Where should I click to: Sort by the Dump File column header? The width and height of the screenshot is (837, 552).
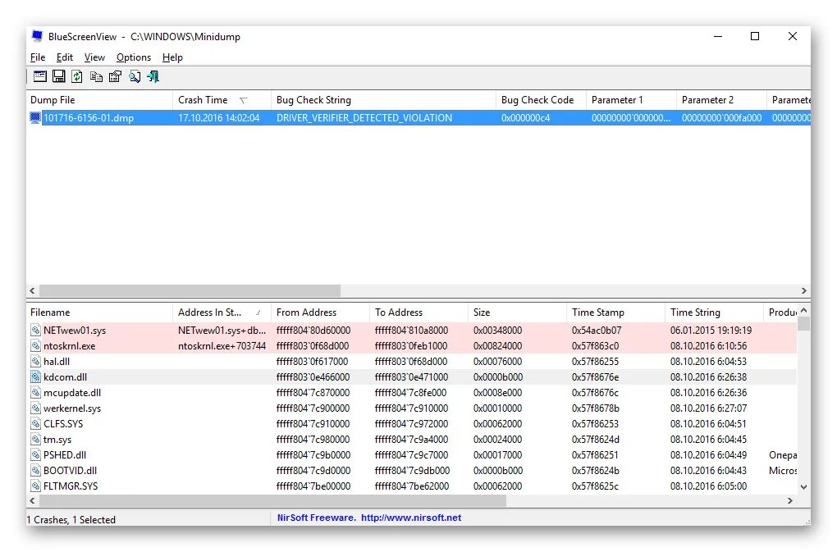99,100
